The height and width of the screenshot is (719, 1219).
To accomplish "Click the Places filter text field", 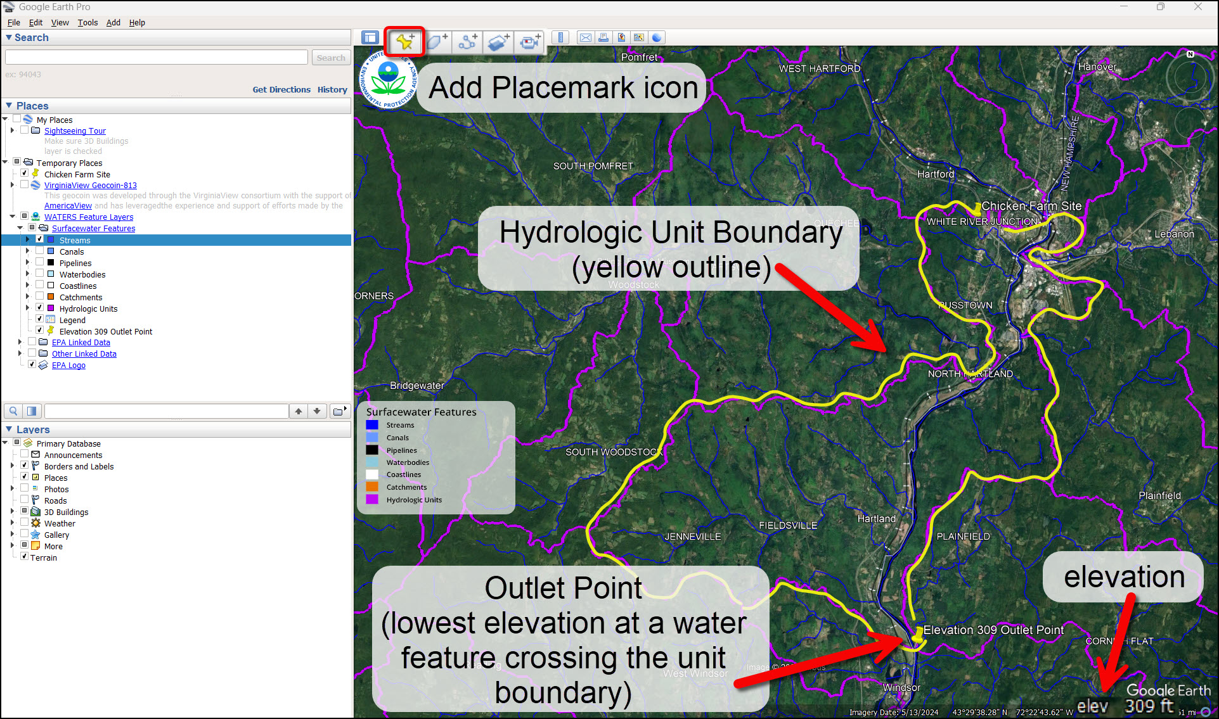I will pos(167,411).
